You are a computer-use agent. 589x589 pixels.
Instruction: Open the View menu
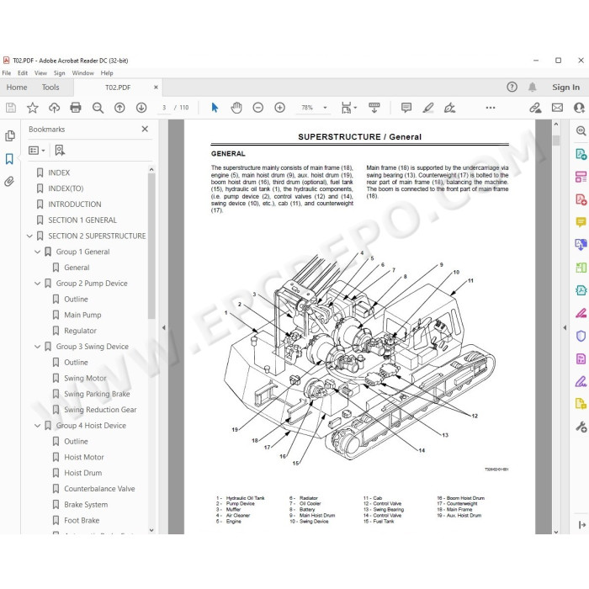pos(40,73)
